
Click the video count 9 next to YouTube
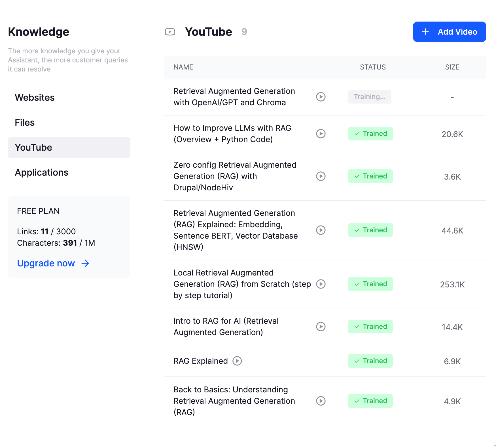244,32
